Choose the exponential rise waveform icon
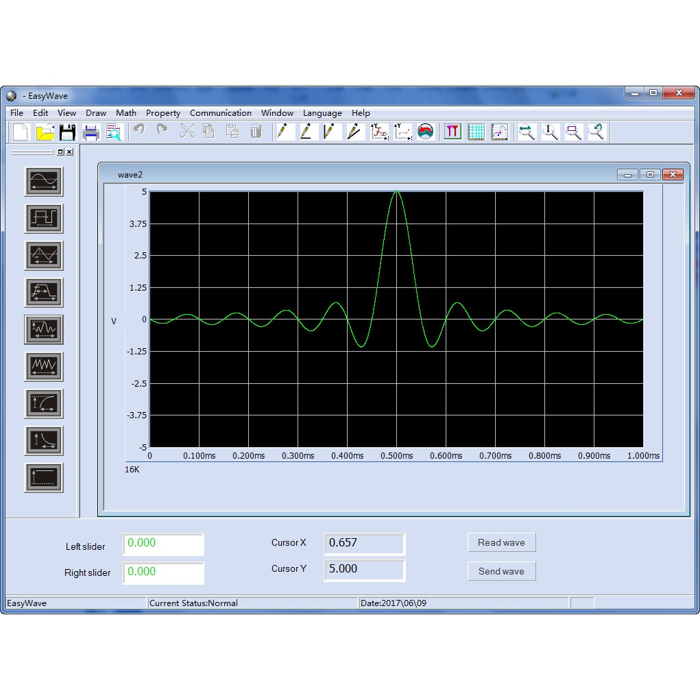The width and height of the screenshot is (700, 700). 44,404
